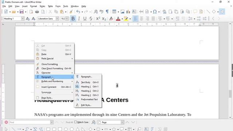Click the Insert Image icon

pos(122,12)
